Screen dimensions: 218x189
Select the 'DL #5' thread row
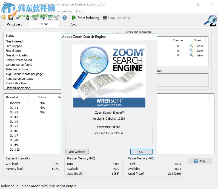(14, 126)
